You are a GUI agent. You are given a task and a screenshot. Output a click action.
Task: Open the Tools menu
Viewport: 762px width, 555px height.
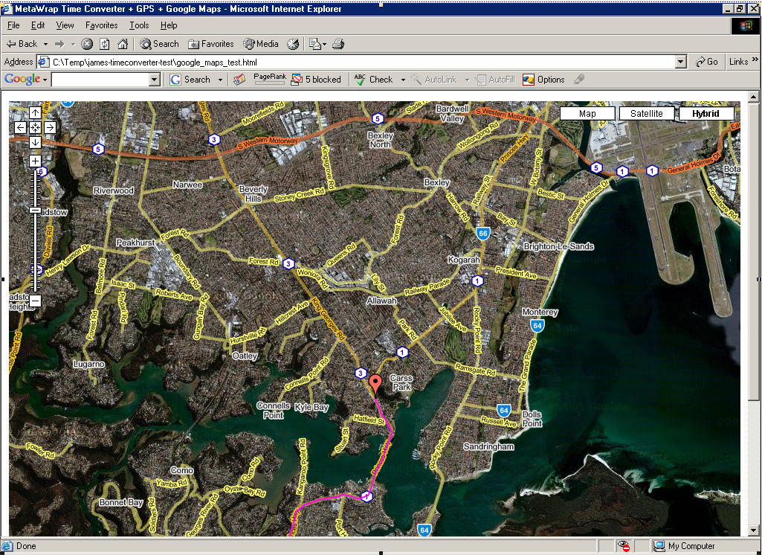[139, 25]
